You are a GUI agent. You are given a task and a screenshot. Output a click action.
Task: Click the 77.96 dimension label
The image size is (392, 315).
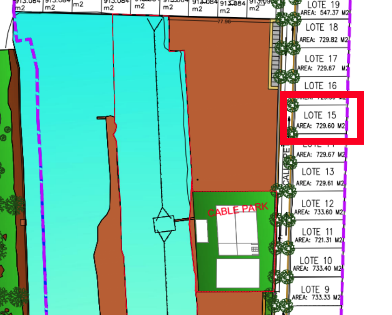pyautogui.click(x=224, y=21)
